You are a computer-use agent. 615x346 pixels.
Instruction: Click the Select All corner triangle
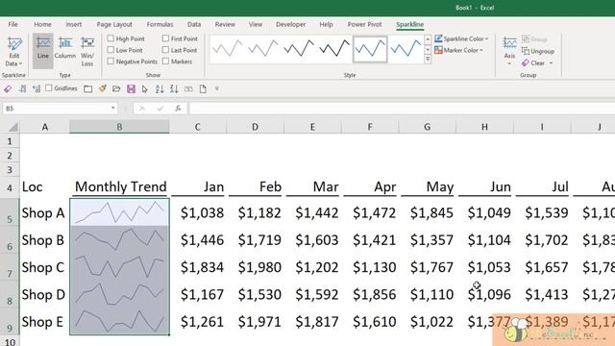[x=13, y=127]
